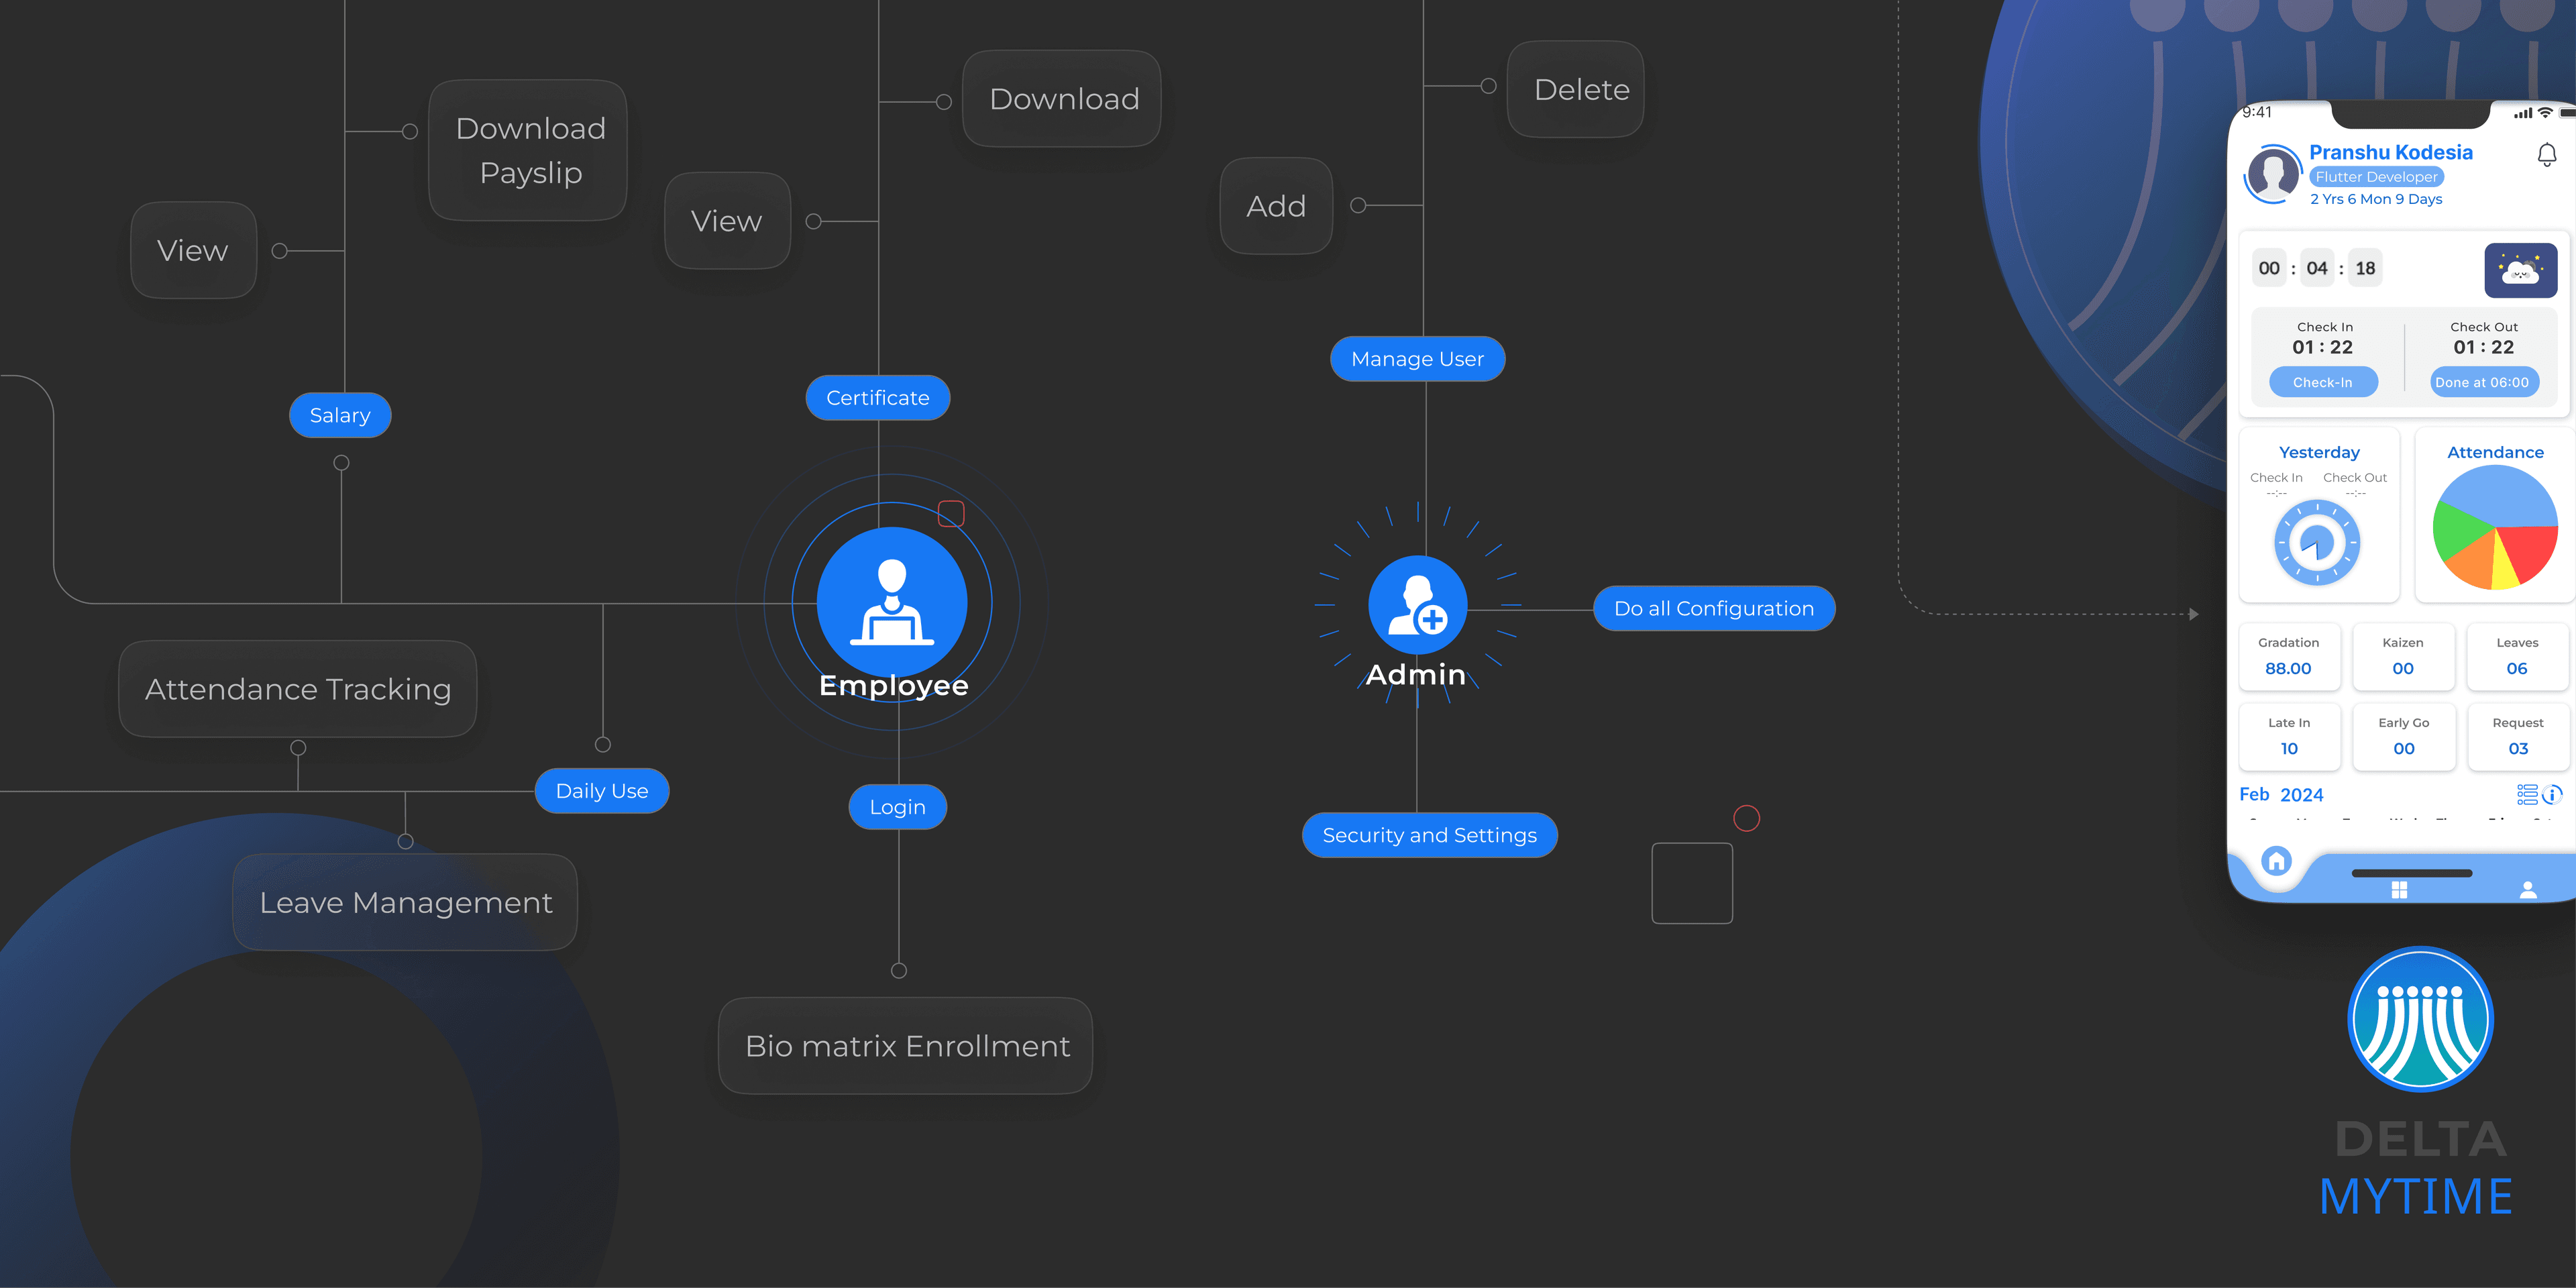Tap the clock gauge under Yesterday
2576x1288 pixels.
point(2318,542)
